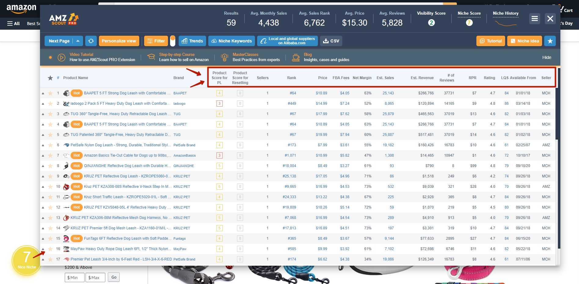Click LQS value 84 in row 1

click(507, 93)
